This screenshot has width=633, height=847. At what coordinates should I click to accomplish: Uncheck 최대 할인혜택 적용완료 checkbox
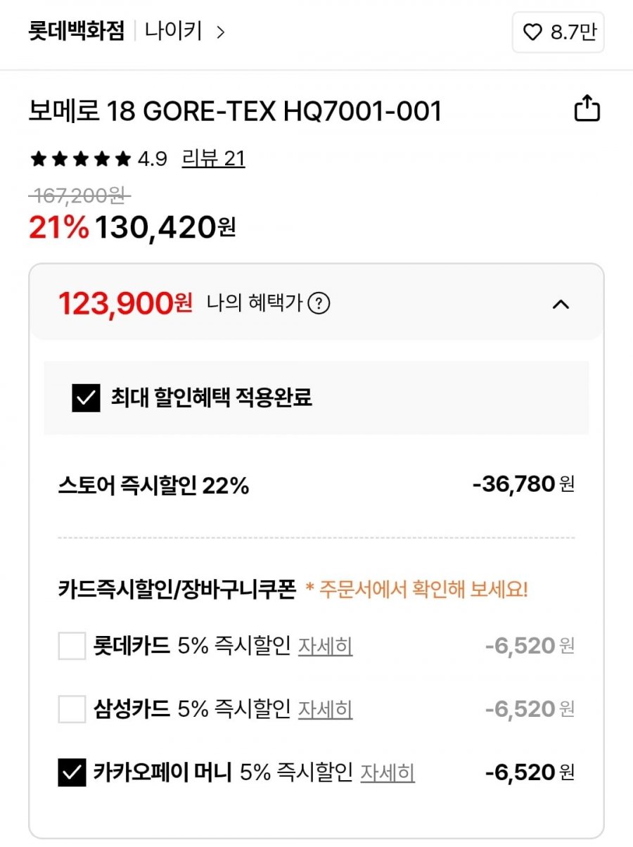(86, 398)
